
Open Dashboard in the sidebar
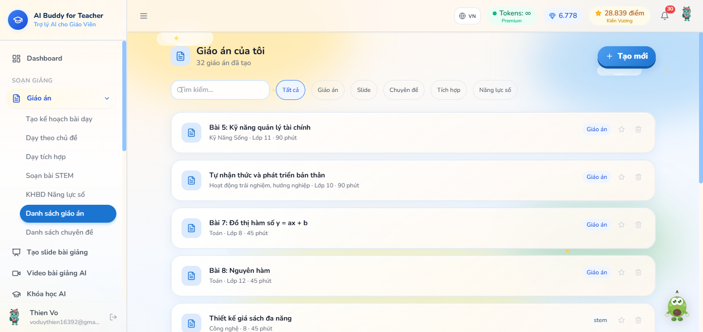(63, 58)
